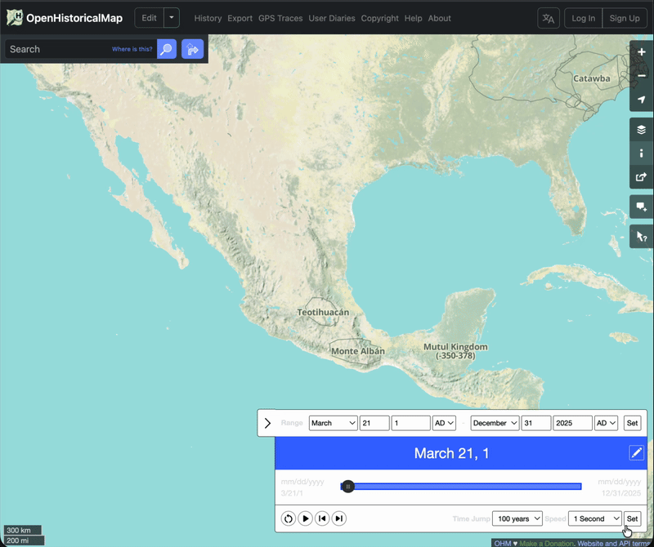Viewport: 654px width, 547px height.
Task: Click the Log In button
Action: point(583,18)
